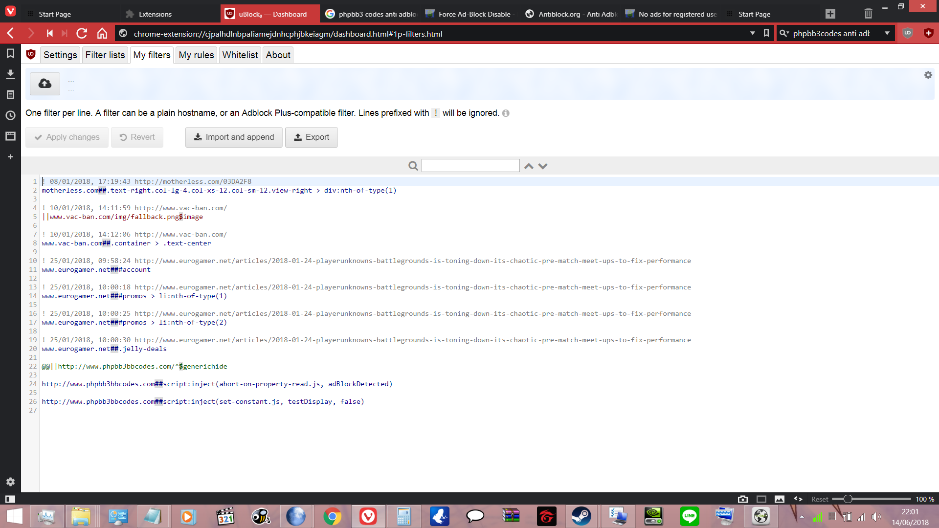Toggle the side panel visibility button

[10, 499]
